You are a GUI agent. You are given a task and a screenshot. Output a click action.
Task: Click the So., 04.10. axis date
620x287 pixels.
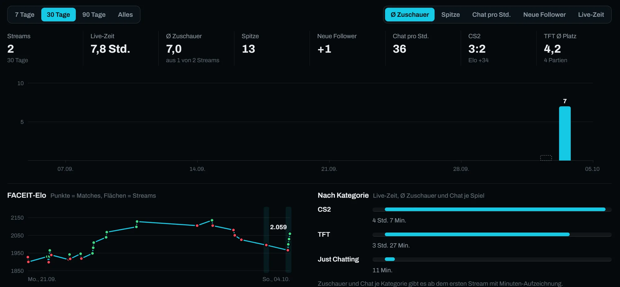point(276,279)
